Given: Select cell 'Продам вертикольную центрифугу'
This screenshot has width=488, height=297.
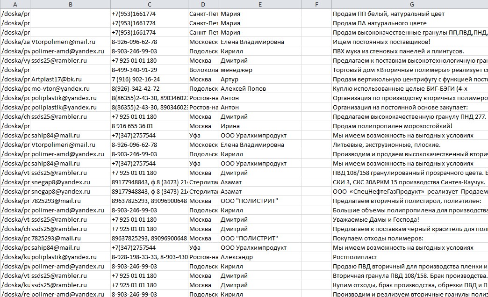Looking at the screenshot, I should (x=410, y=79).
